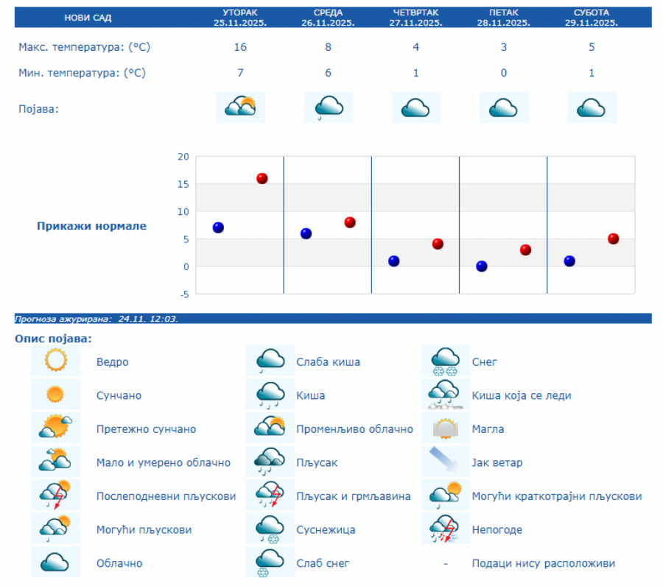
Task: Click Friday's blue min temperature point
Action: click(x=482, y=266)
